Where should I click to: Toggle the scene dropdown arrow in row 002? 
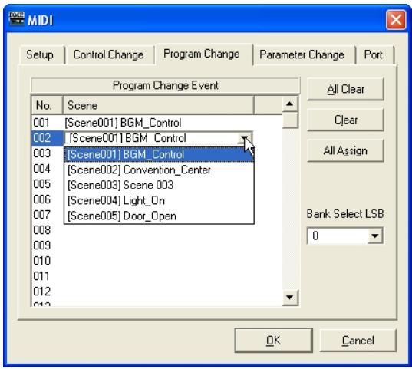[245, 138]
